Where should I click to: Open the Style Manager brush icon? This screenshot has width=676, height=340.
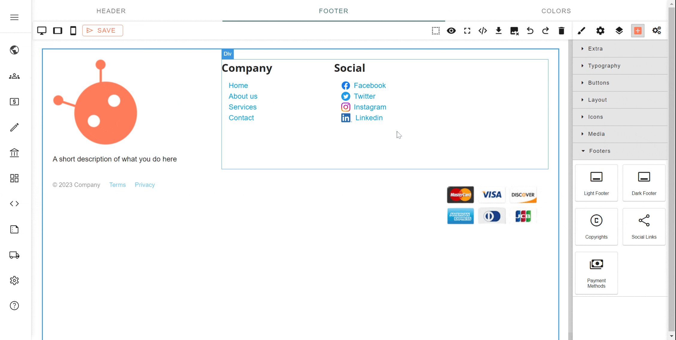pyautogui.click(x=581, y=31)
